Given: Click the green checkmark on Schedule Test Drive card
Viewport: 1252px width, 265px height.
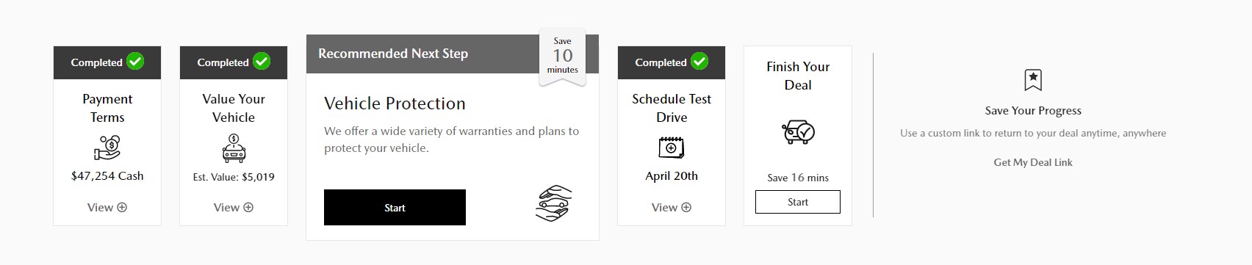Looking at the screenshot, I should 699,62.
